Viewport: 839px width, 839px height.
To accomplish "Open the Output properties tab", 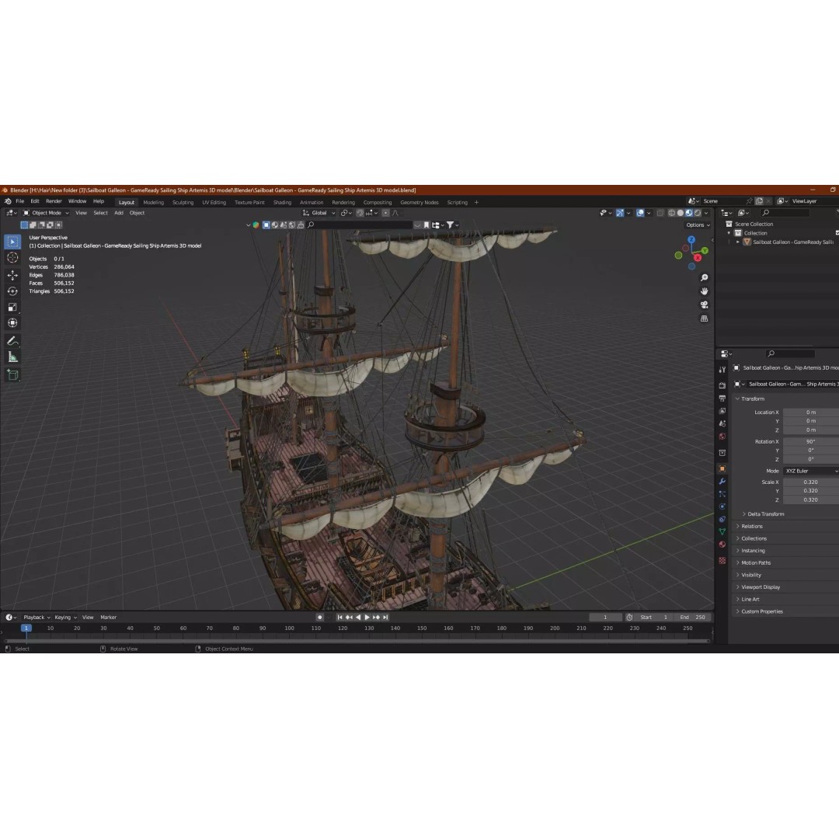I will (x=722, y=398).
